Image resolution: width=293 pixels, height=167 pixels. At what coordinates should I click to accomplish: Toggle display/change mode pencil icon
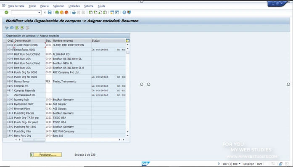[7, 28]
